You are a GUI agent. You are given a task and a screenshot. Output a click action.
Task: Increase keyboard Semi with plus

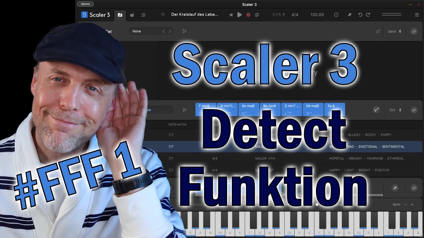(x=412, y=205)
